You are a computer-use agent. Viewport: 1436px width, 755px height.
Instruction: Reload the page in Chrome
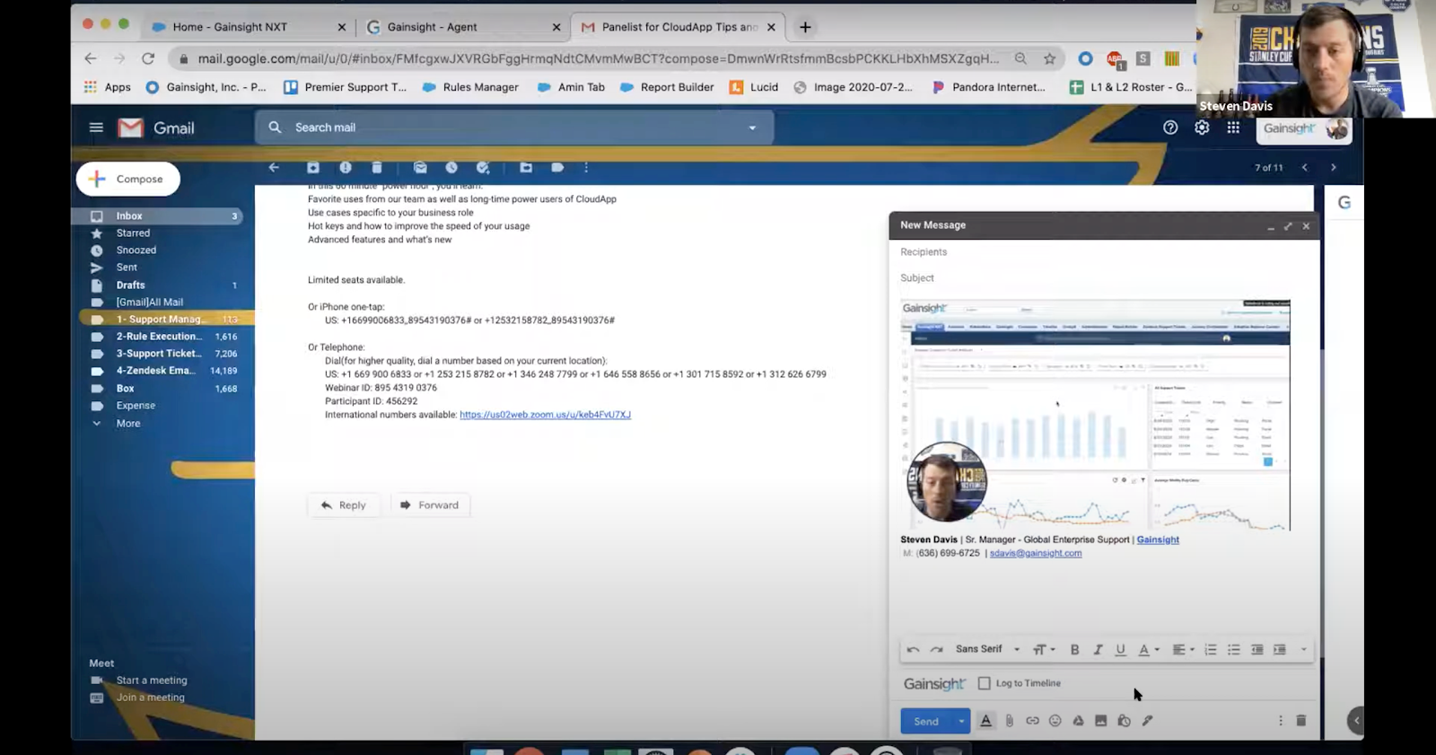point(148,58)
